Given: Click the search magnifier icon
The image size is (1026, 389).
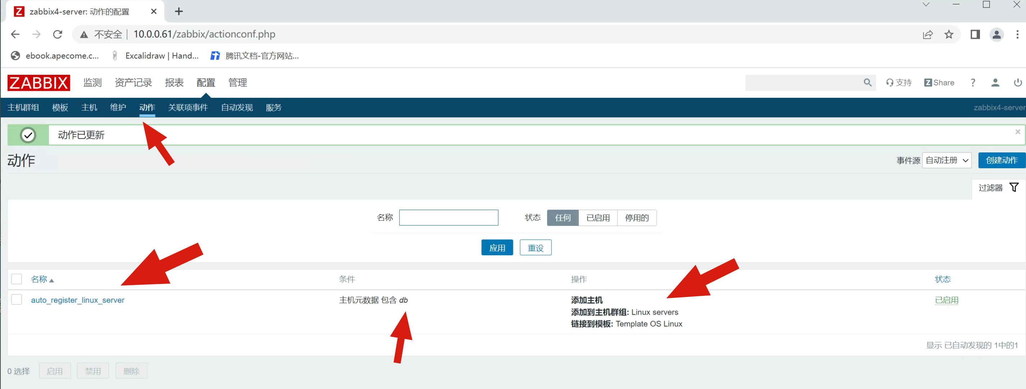Looking at the screenshot, I should [867, 82].
